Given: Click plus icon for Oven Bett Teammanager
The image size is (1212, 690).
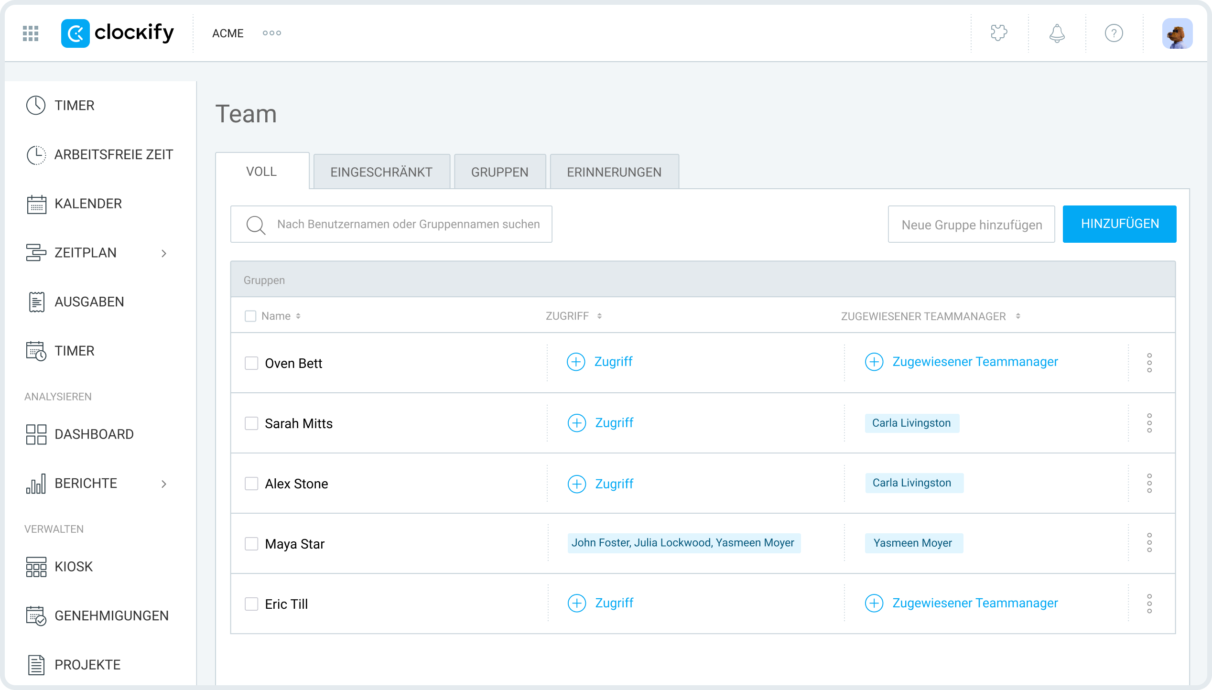Looking at the screenshot, I should coord(874,362).
